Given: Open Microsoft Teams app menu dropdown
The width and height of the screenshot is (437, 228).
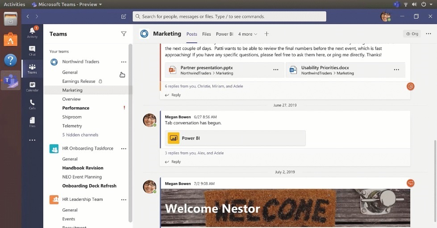Looking at the screenshot, I should pyautogui.click(x=67, y=4).
